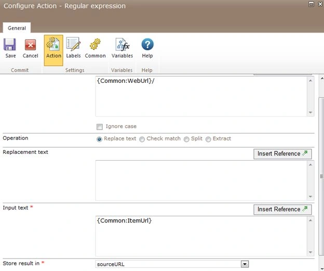324x271 pixels.
Task: Click inside the Replacement text field
Action: click(201, 180)
